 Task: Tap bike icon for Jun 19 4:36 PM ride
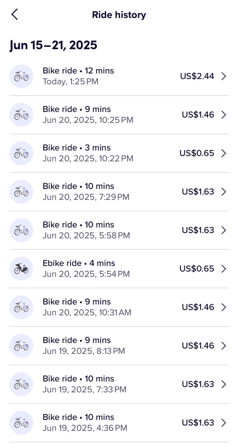[21, 422]
